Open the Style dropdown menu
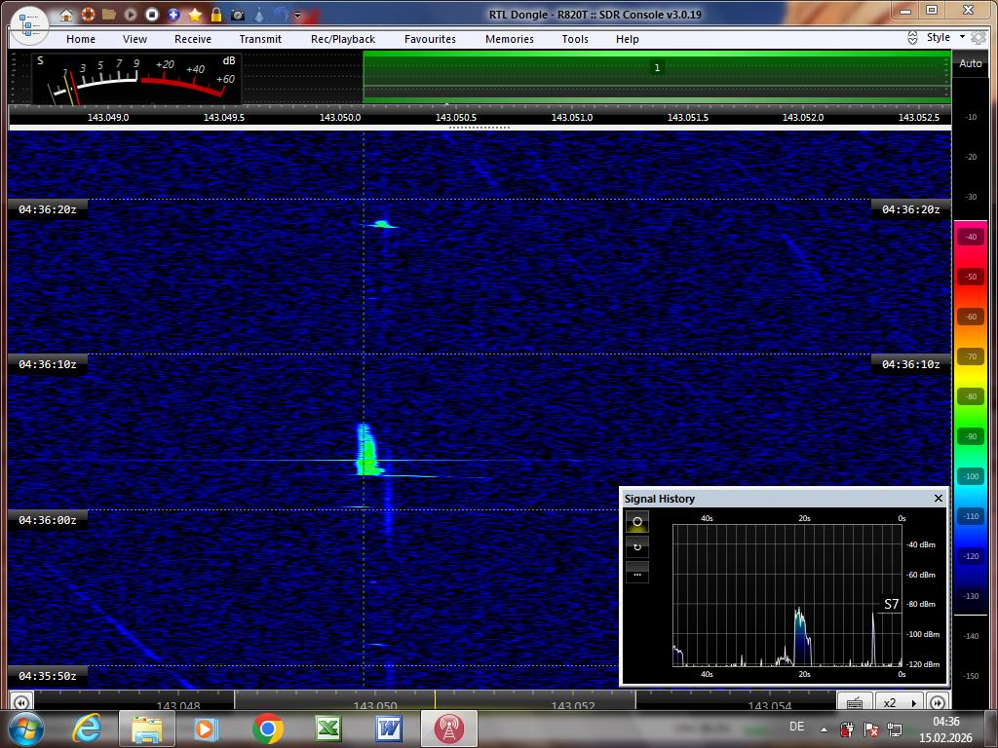 (x=945, y=38)
